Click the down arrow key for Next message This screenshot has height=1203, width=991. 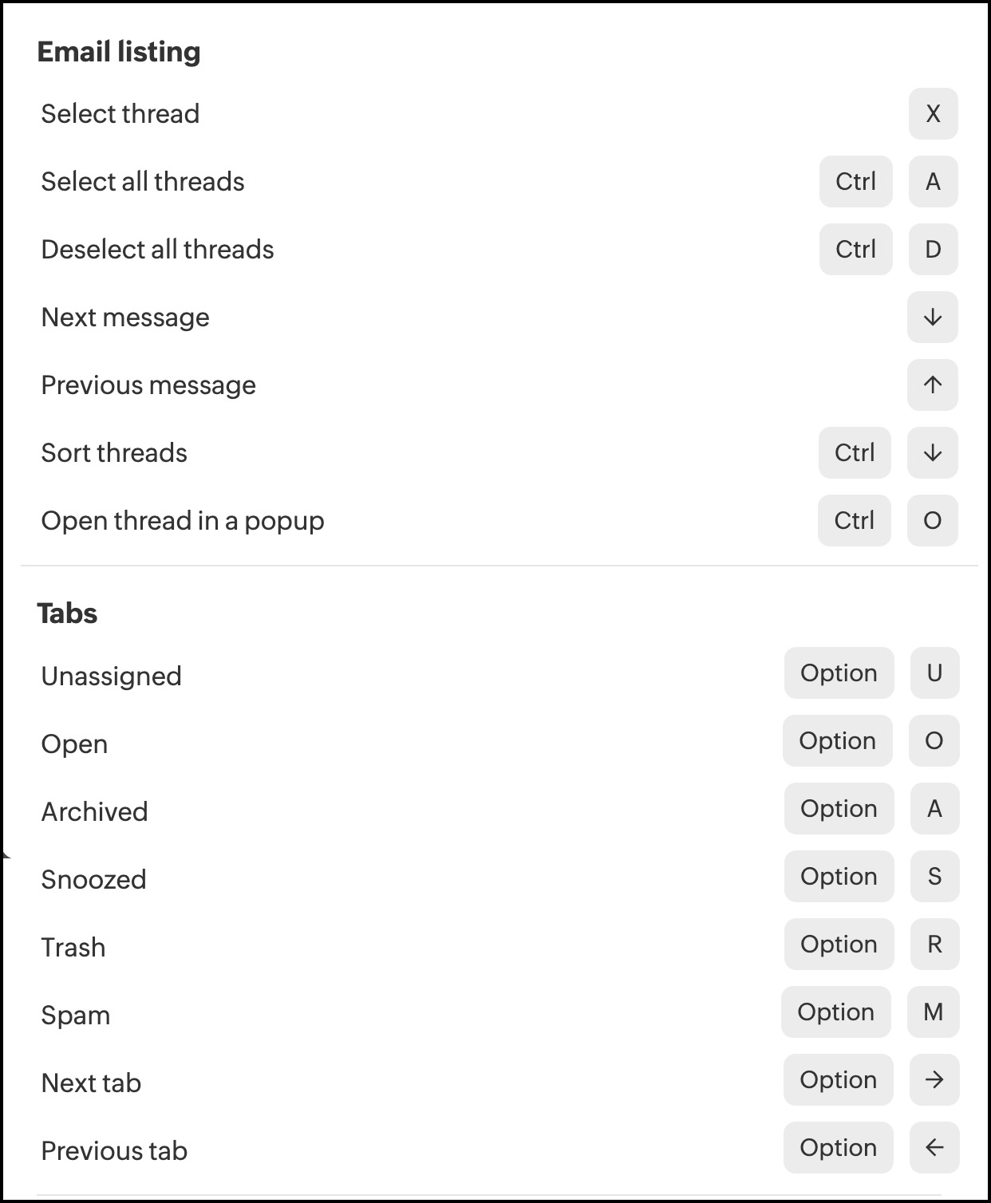click(x=933, y=318)
